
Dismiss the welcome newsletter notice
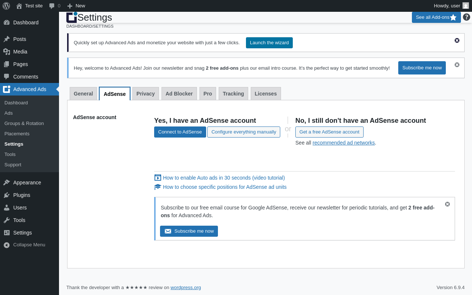(457, 65)
